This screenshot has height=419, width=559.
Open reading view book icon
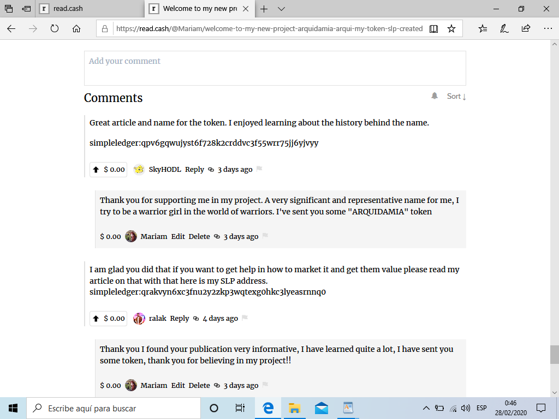pyautogui.click(x=433, y=29)
